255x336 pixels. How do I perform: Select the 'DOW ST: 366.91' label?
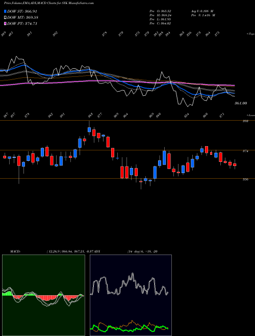click(x=22, y=11)
